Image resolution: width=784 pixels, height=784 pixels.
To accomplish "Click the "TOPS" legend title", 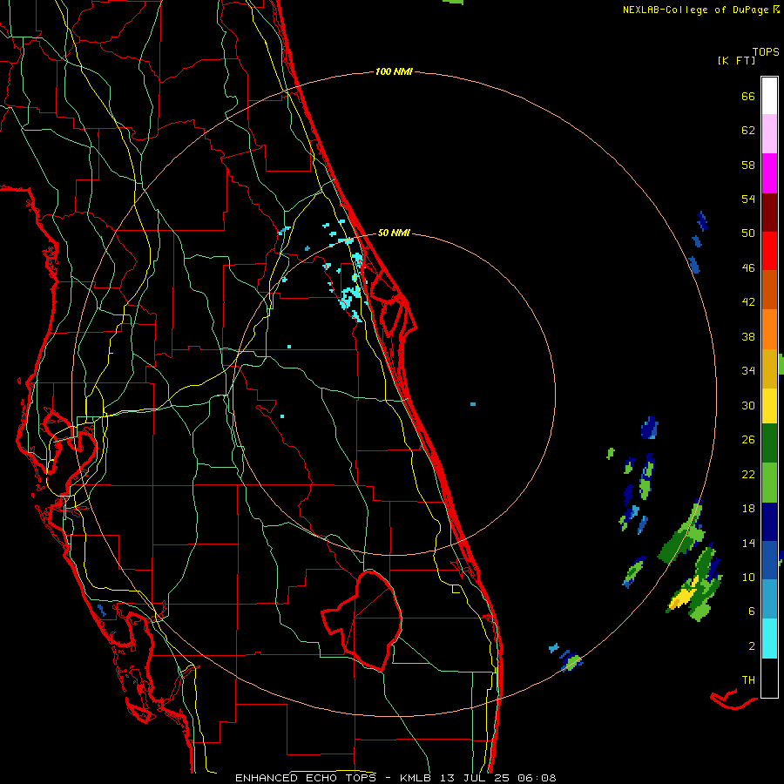I will (x=766, y=52).
